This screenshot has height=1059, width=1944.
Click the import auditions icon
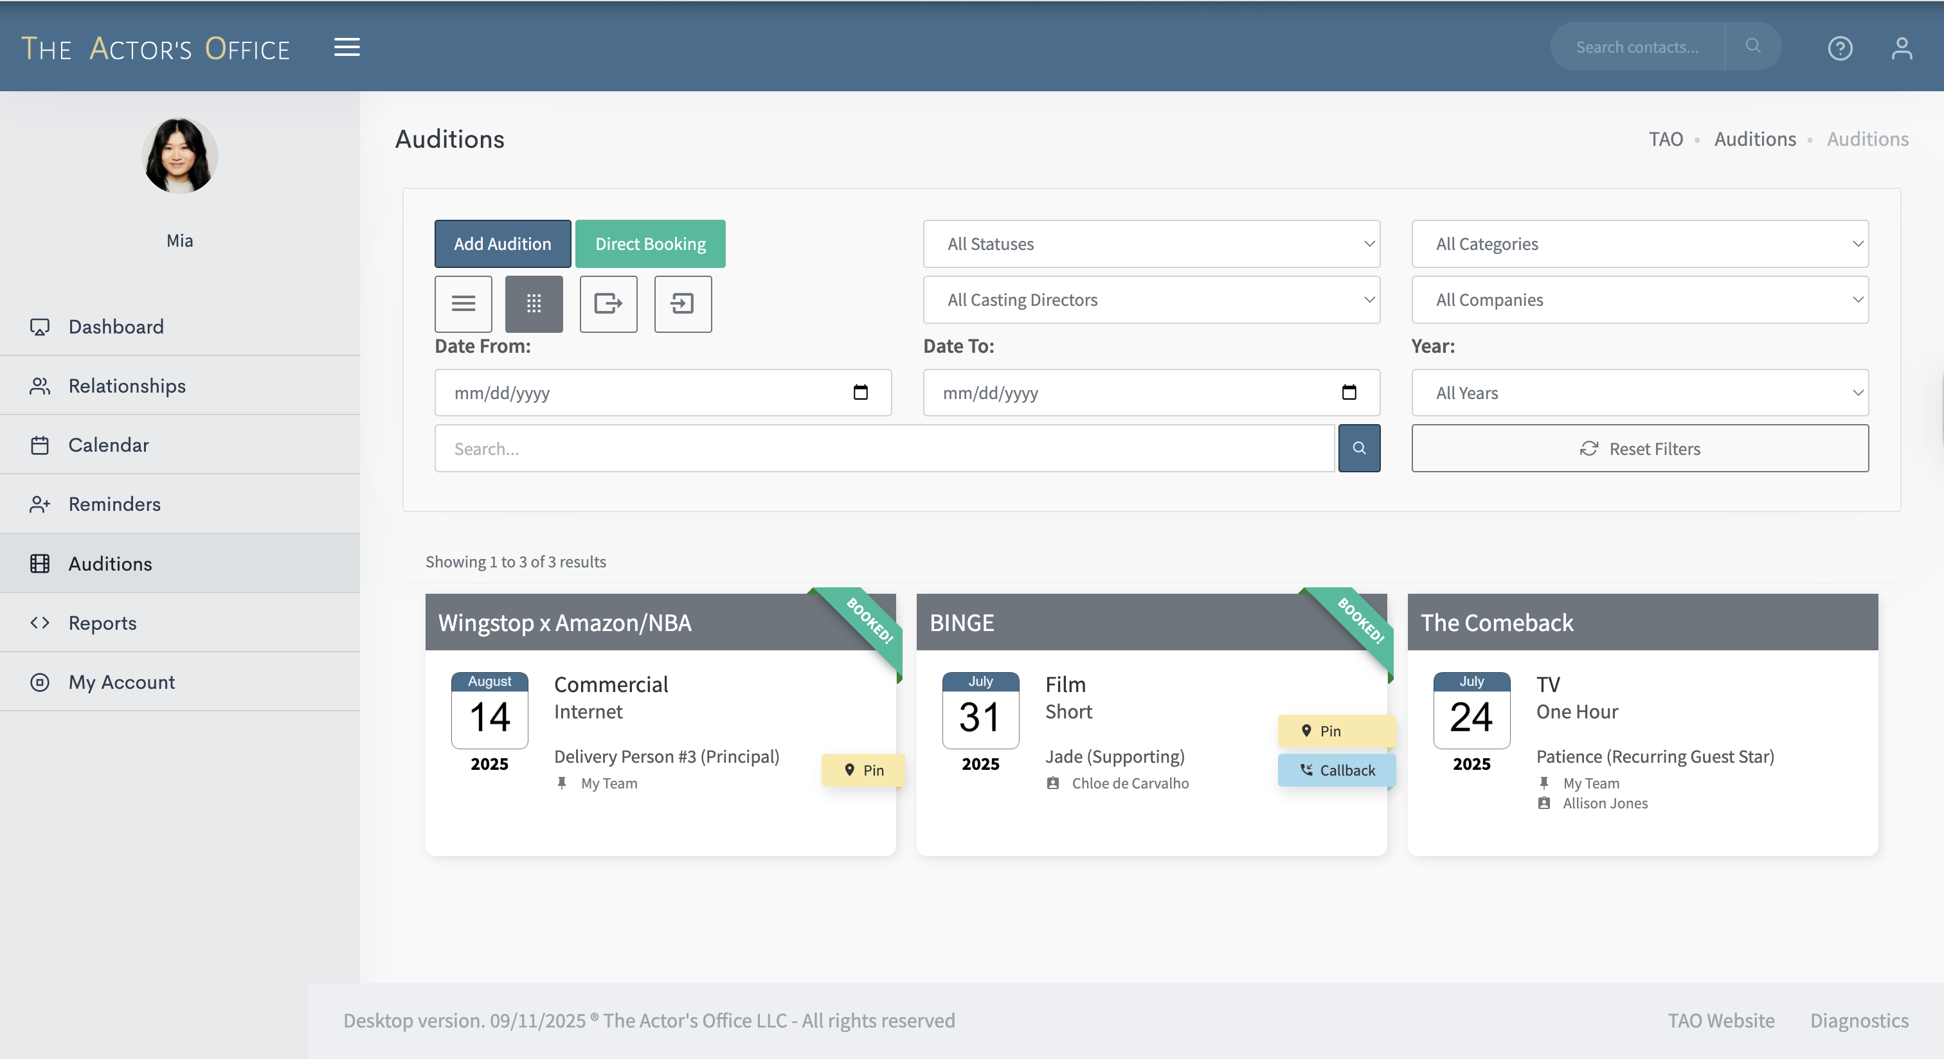pos(682,304)
